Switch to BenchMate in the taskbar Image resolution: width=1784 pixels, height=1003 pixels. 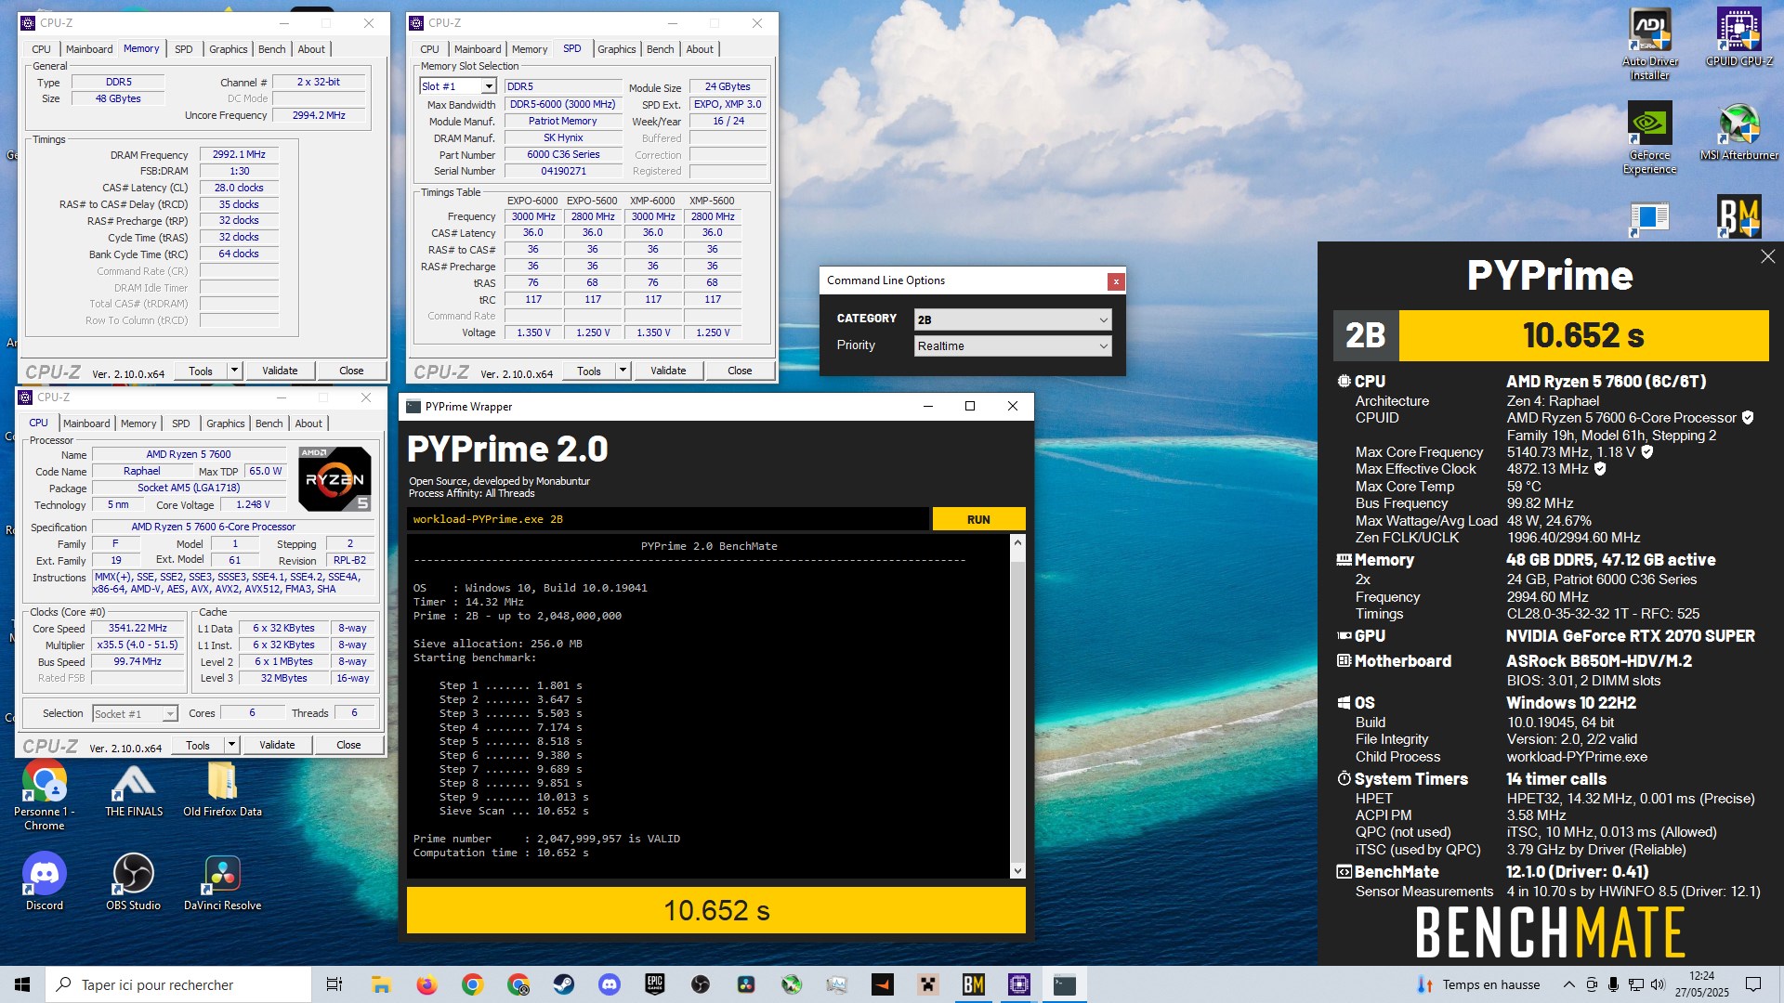pyautogui.click(x=974, y=984)
